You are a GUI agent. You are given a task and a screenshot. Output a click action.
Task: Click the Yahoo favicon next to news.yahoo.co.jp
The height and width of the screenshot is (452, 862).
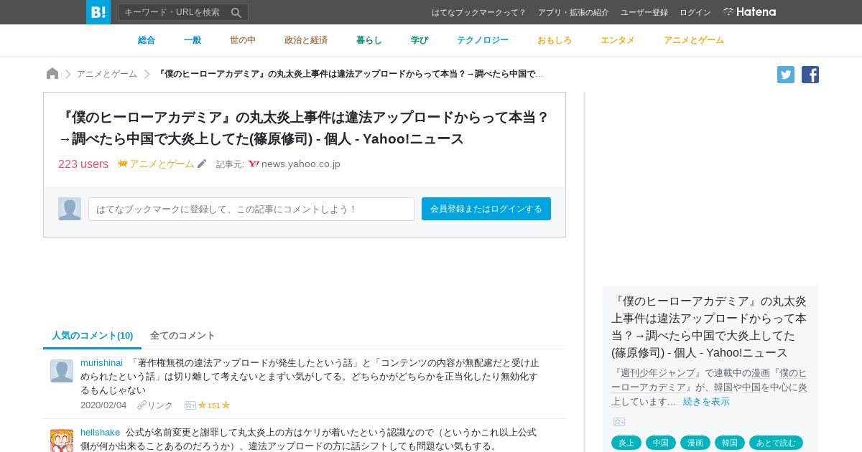pos(254,164)
